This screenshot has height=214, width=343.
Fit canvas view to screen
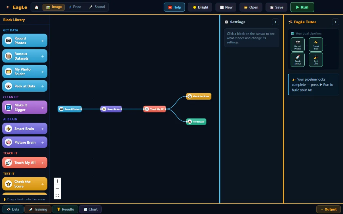tap(57, 195)
